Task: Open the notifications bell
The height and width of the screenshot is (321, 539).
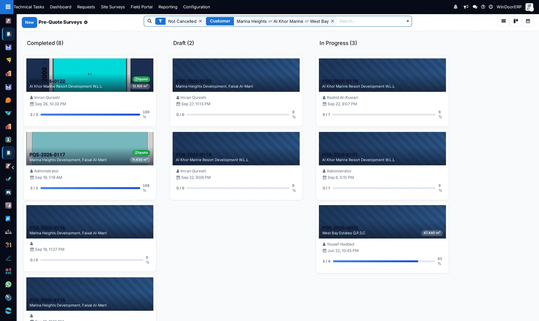Action: [x=455, y=7]
